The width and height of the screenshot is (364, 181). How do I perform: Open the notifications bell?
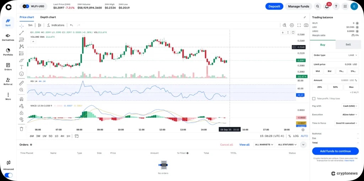click(327, 6)
